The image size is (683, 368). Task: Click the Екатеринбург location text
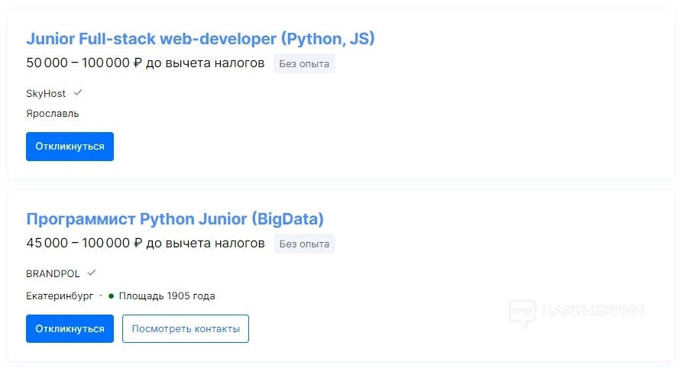pyautogui.click(x=60, y=295)
